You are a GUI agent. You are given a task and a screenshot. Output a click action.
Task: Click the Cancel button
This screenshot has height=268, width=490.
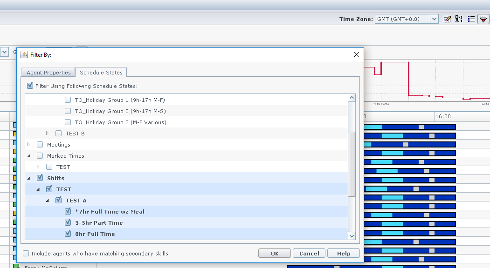[309, 253]
